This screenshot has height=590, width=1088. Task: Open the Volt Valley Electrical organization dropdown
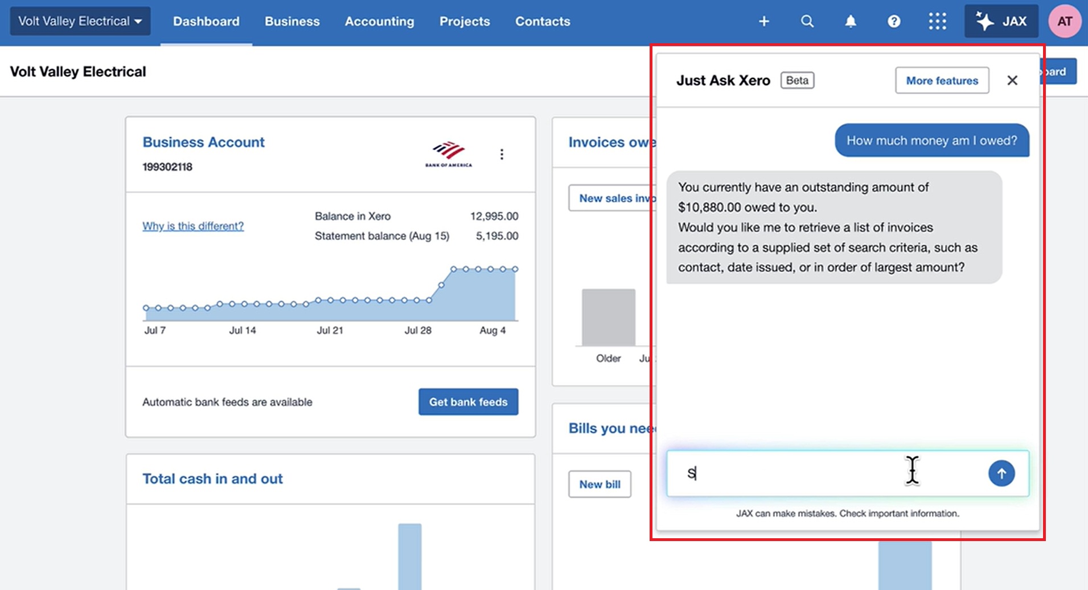[80, 21]
